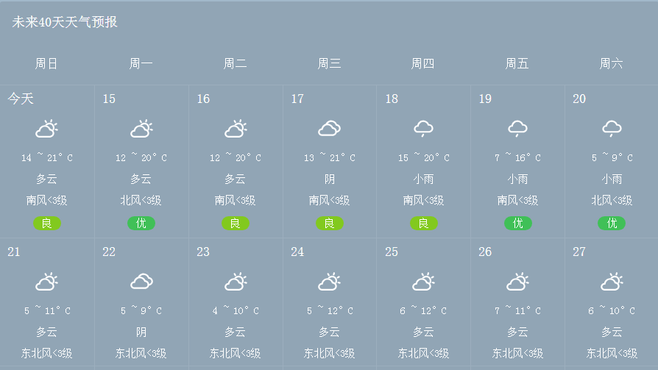Click the 未来40天天气预报 title
Viewport: 658px width, 370px height.
coord(65,22)
